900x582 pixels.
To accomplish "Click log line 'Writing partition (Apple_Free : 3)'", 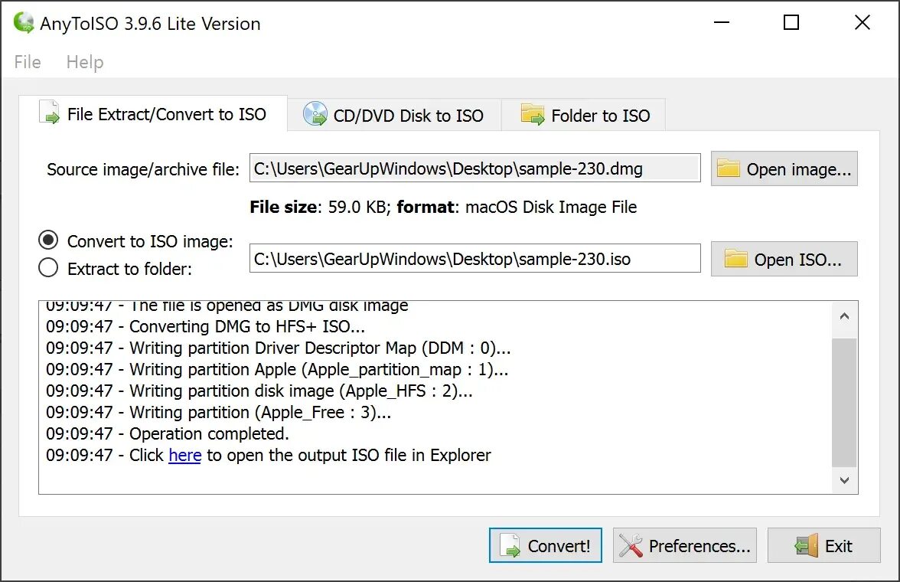I will tap(219, 412).
